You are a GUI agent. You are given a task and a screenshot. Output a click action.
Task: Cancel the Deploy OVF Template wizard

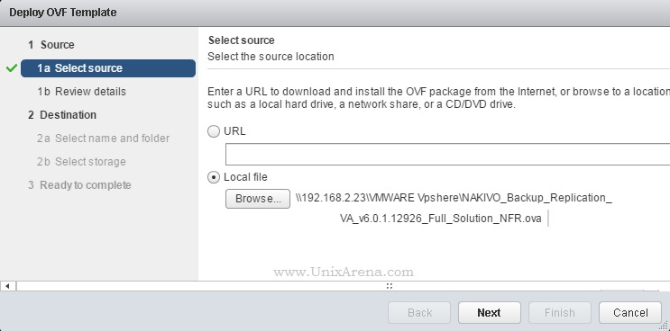pos(630,313)
